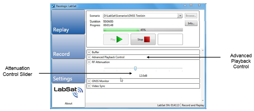Click the green playback progress bar
The height and width of the screenshot is (111, 254).
click(143, 30)
